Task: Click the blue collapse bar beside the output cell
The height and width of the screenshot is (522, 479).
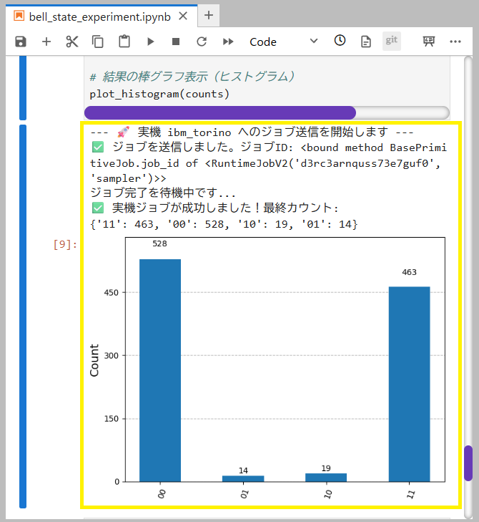Action: click(x=23, y=315)
